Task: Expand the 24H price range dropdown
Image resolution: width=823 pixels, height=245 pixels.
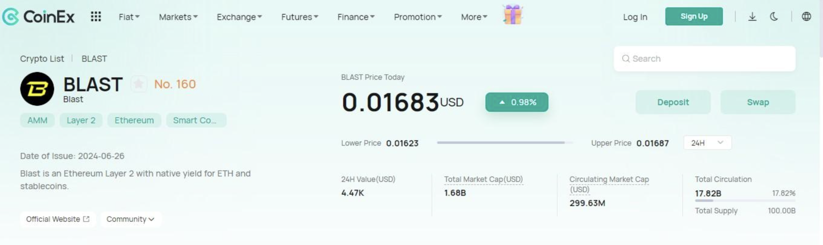Action: point(707,143)
